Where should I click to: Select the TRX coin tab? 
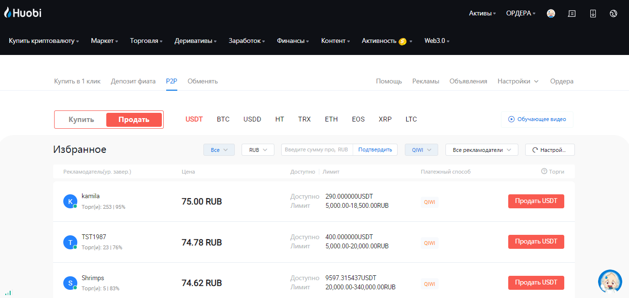[304, 119]
